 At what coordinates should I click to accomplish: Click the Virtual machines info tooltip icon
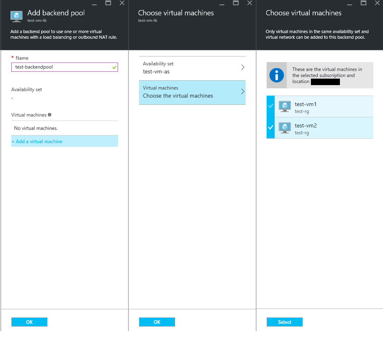50,115
